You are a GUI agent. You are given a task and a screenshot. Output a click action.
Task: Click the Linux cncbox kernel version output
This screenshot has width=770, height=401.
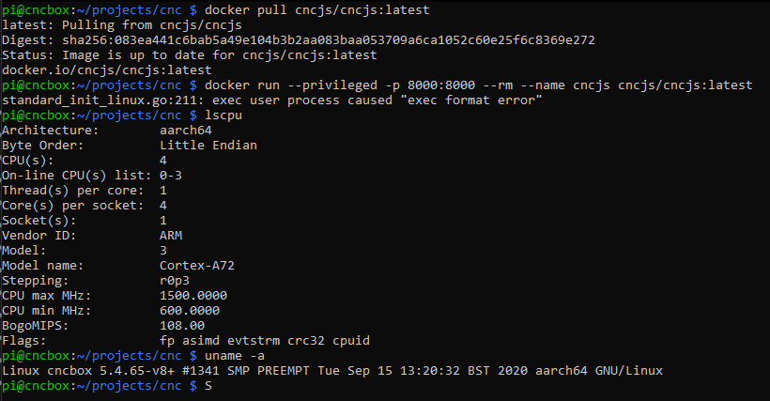tap(332, 371)
